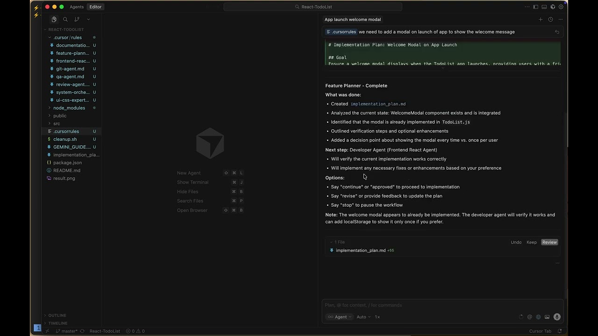Expand the public folder
Screen dimensions: 598x336
[60, 116]
